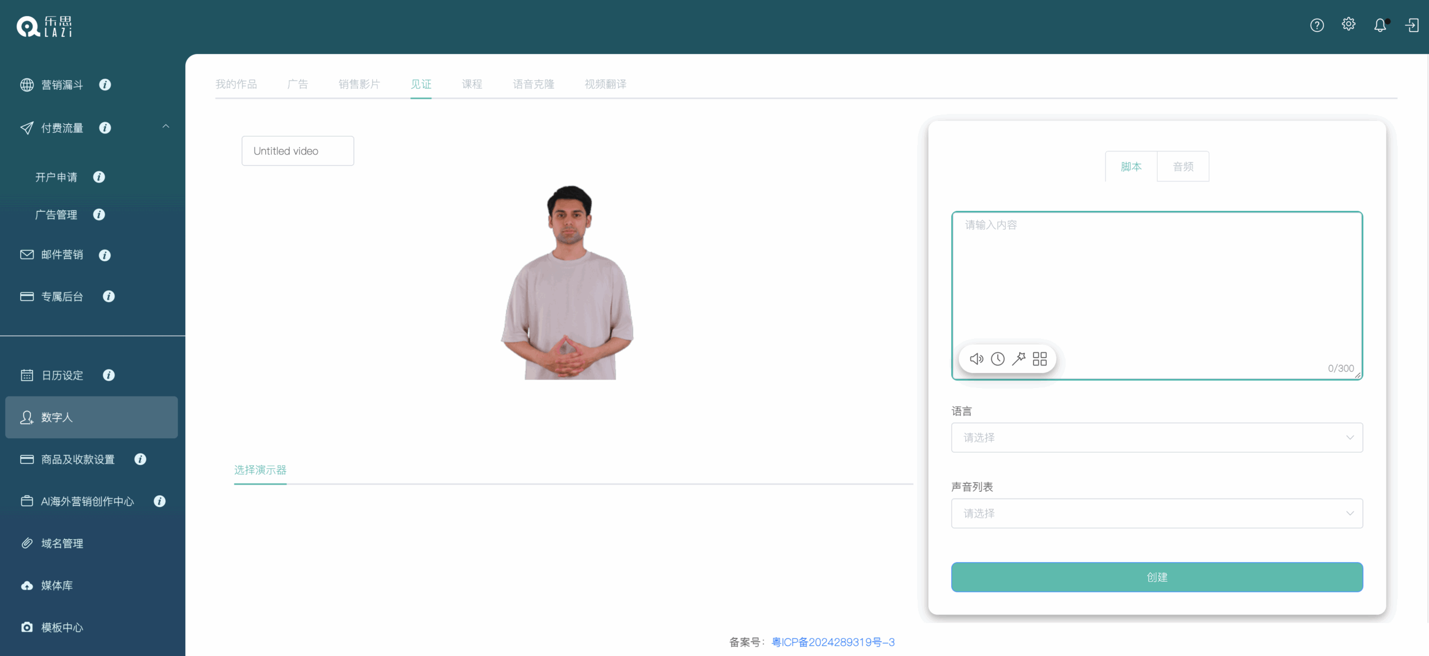Viewport: 1429px width, 656px height.
Task: Open 广告管理 in the sidebar
Action: tap(56, 214)
